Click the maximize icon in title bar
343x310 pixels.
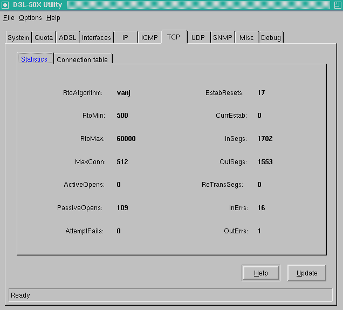[x=338, y=5]
